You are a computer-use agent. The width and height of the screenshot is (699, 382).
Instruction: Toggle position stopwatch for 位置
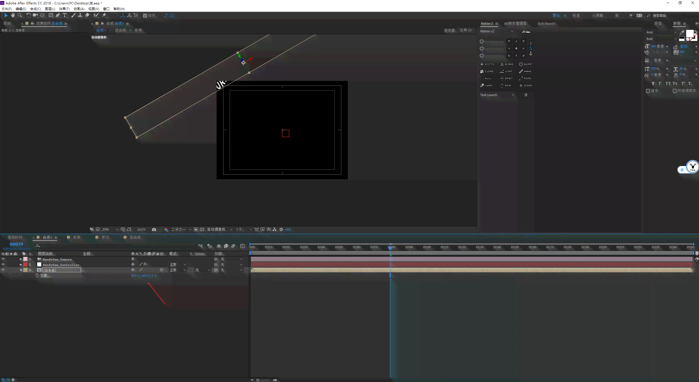[x=37, y=275]
